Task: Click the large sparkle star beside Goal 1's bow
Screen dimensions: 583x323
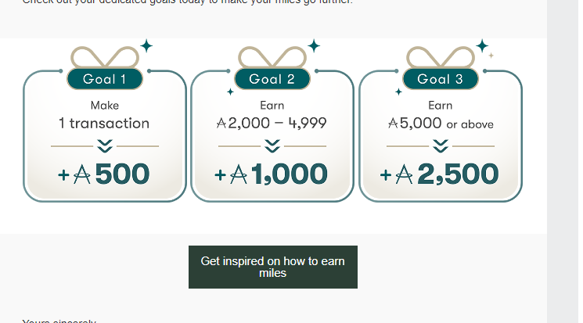Action: point(146,46)
